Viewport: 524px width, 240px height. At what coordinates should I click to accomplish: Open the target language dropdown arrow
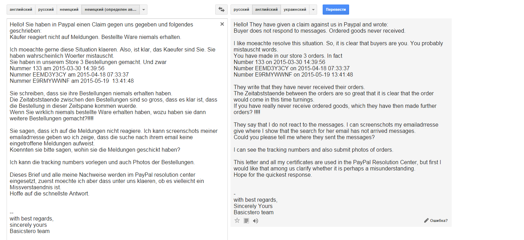pos(313,10)
